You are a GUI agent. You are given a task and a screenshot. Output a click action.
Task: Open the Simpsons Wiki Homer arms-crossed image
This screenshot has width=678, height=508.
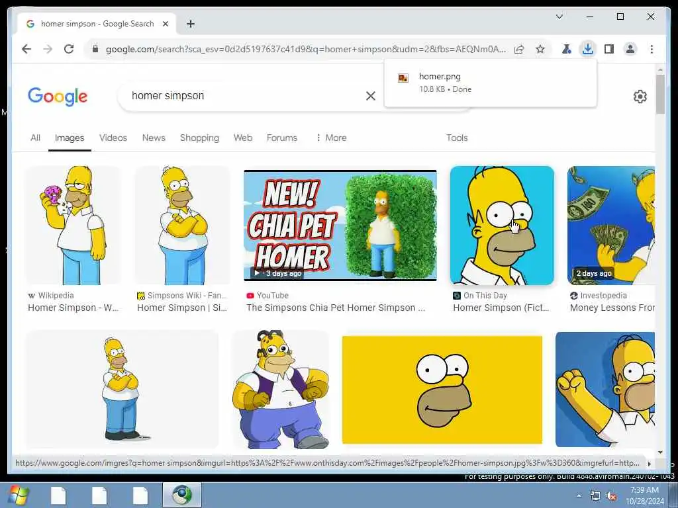183,225
